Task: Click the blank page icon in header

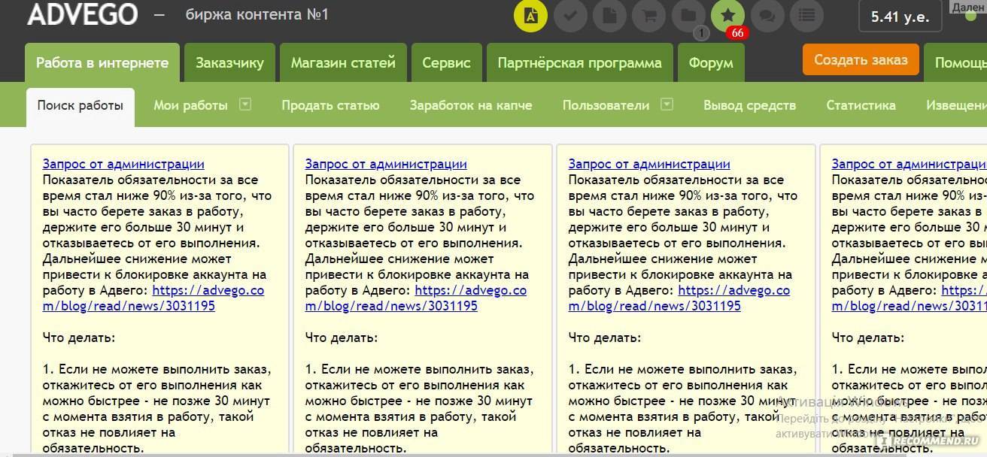Action: click(609, 16)
